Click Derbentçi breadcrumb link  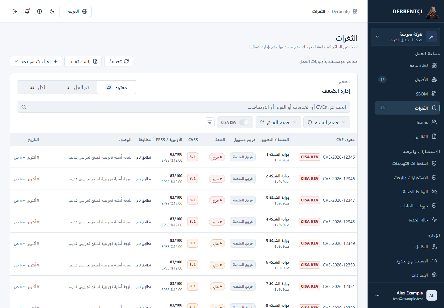tap(341, 11)
